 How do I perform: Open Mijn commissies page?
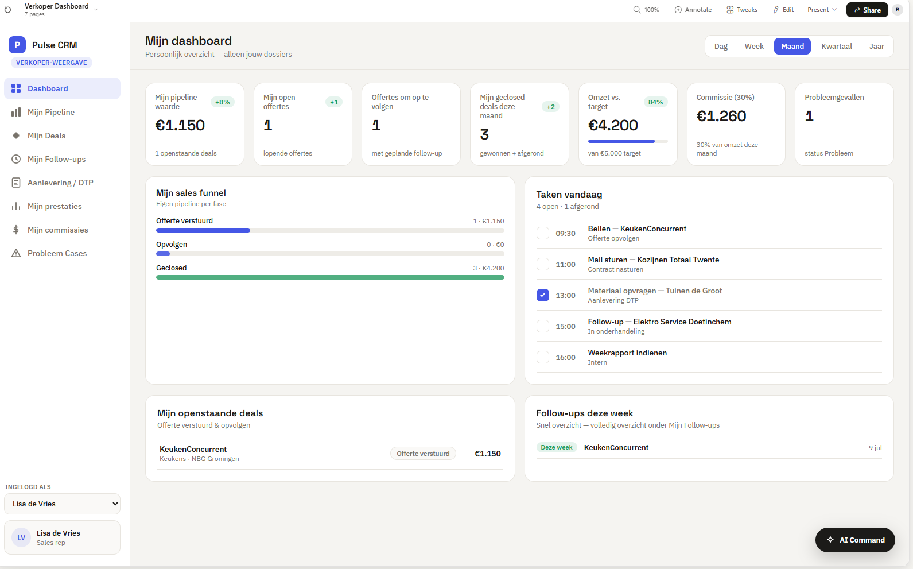coord(63,230)
